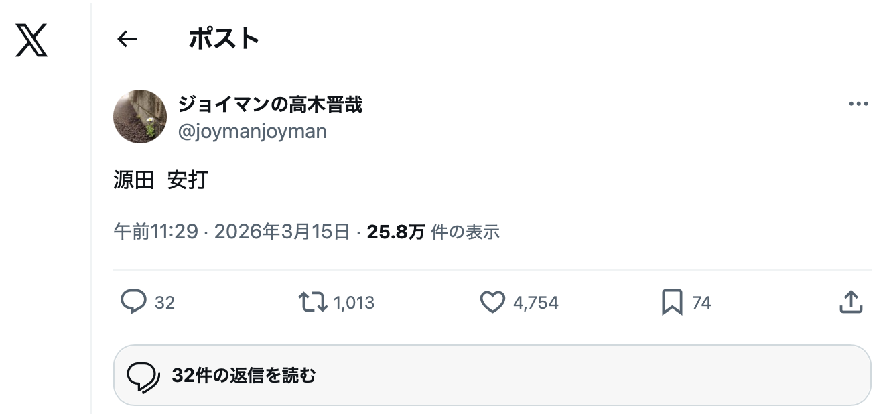Viewport: 887px width, 414px height.
Task: Click the repost count 1,013
Action: (354, 303)
